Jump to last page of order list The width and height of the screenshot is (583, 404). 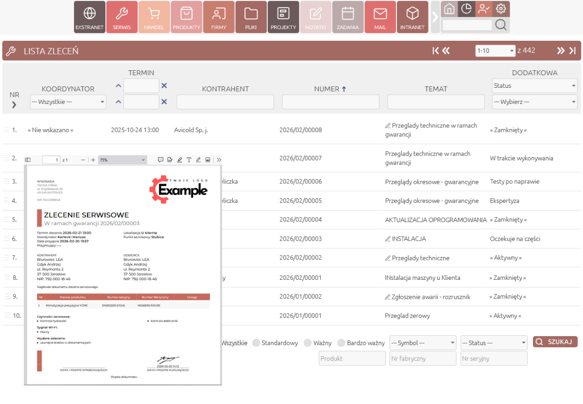coord(572,51)
